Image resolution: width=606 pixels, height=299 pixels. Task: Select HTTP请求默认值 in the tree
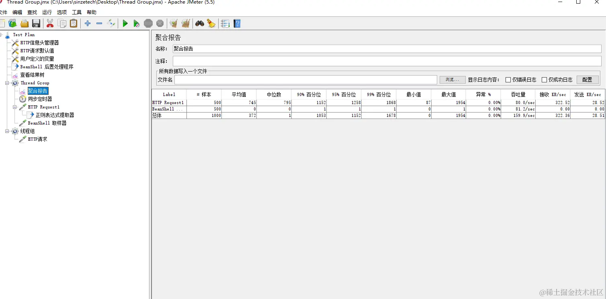tap(37, 51)
